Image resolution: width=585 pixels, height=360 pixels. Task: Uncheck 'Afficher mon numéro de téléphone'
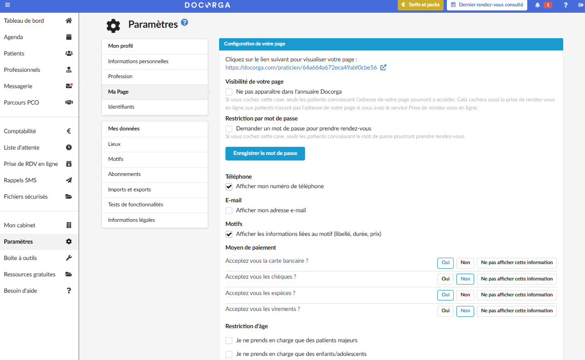(x=229, y=187)
